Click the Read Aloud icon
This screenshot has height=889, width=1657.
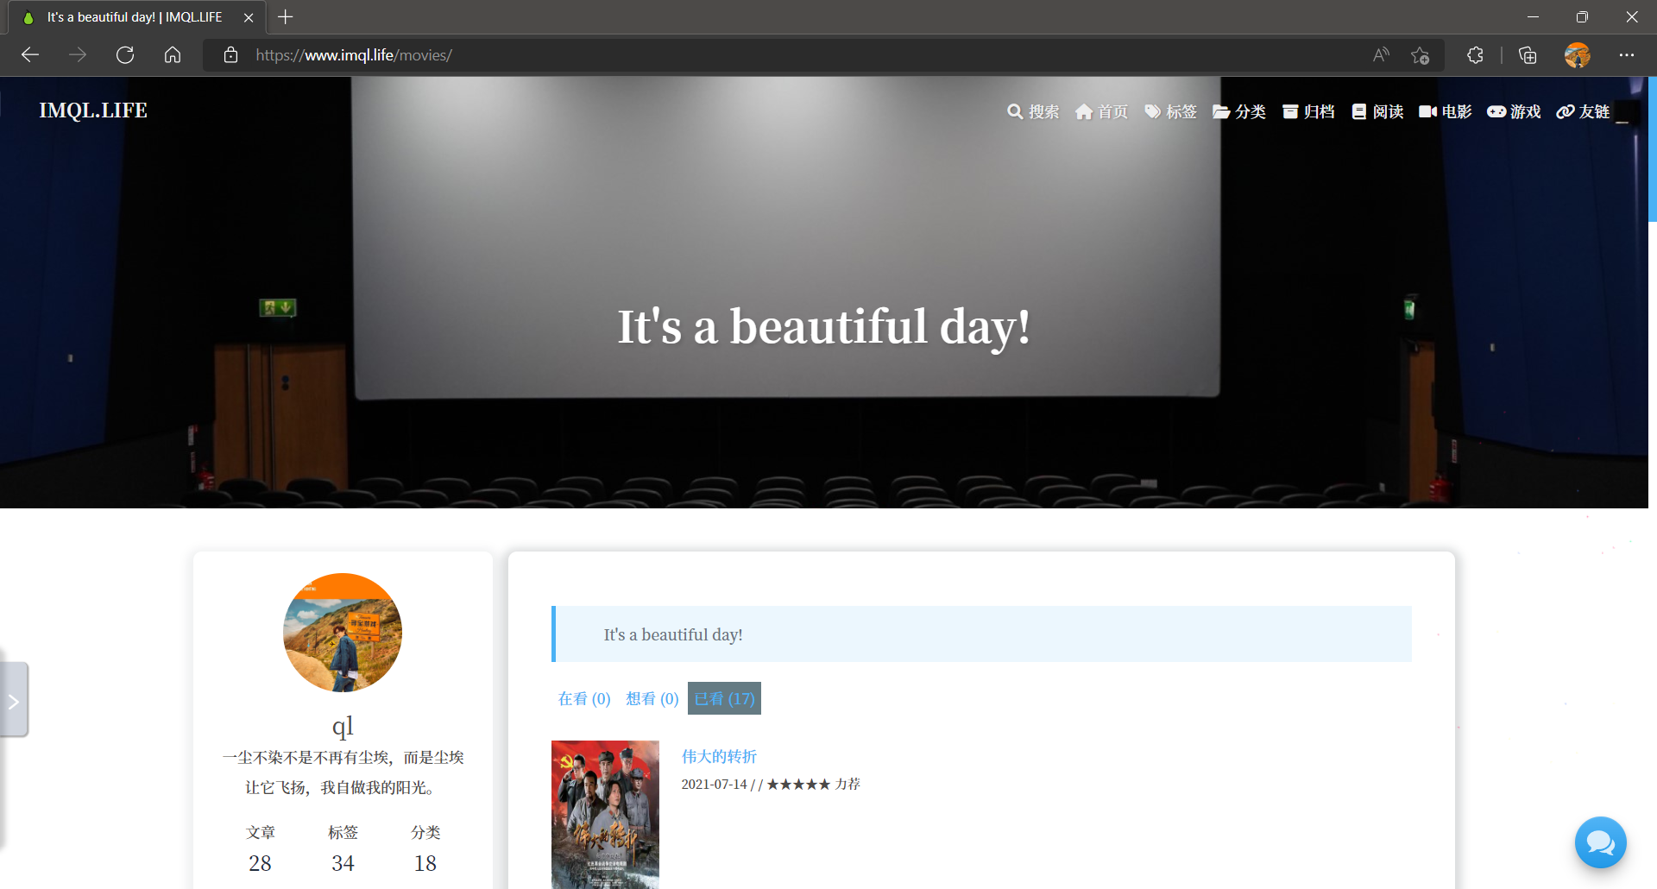point(1381,55)
